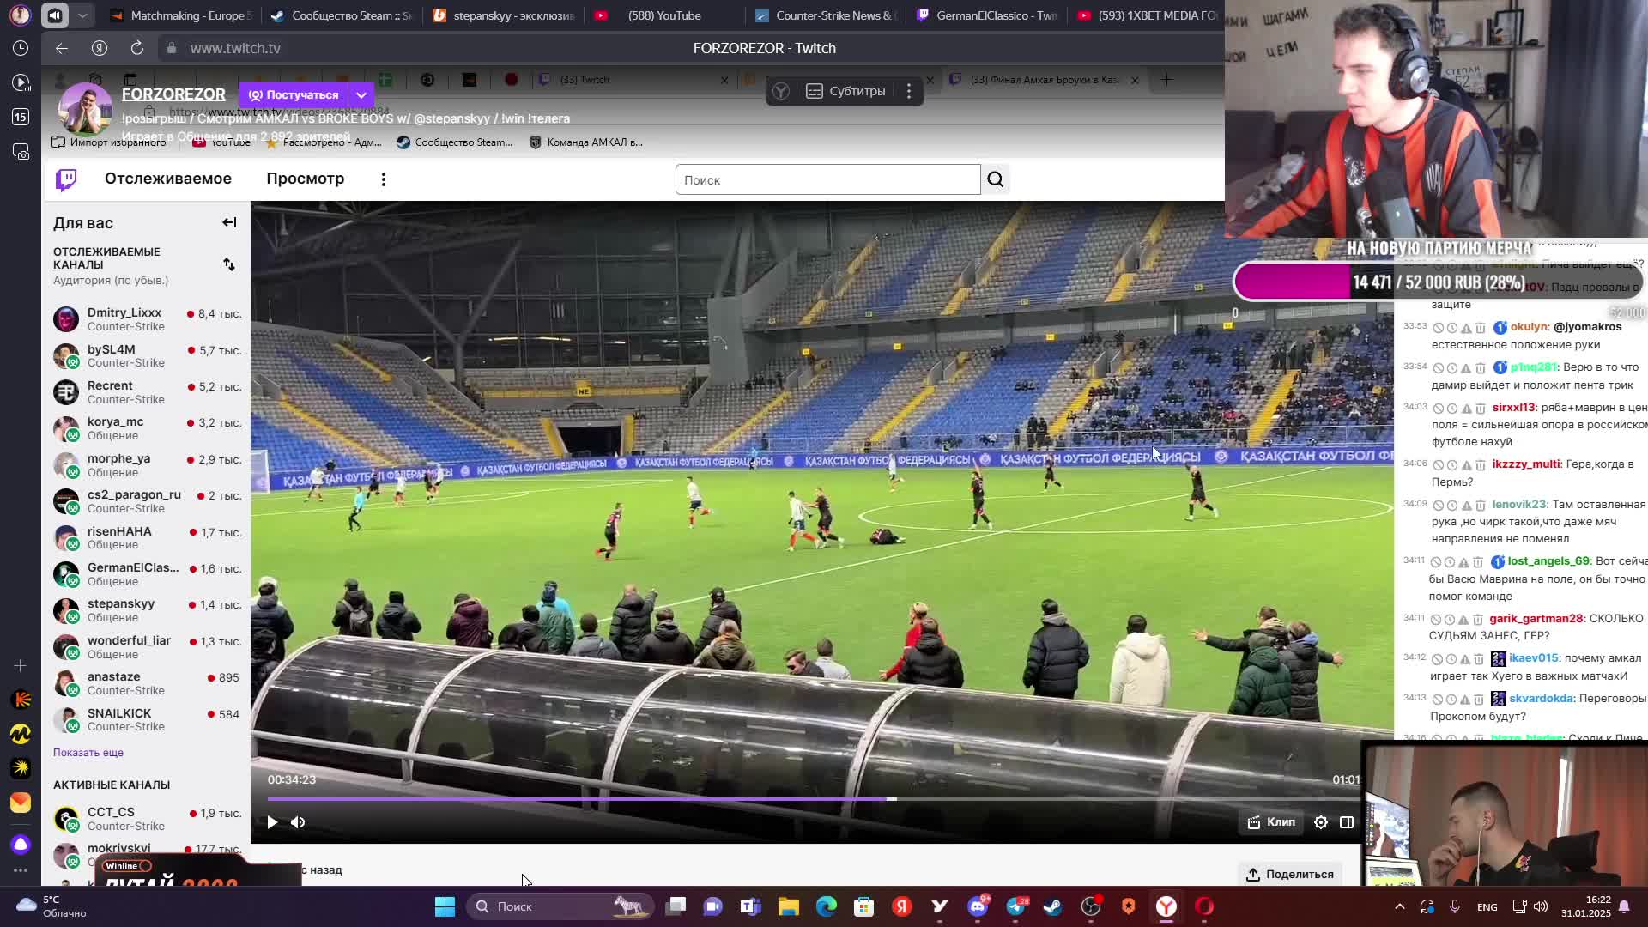This screenshot has width=1648, height=927.
Task: Open the sidebar media player icon
Action: pos(21,82)
